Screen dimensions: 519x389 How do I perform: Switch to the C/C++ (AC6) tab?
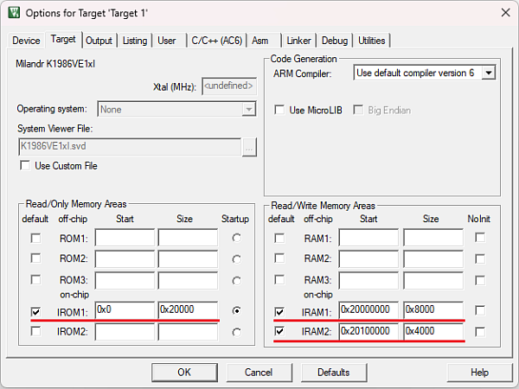click(x=216, y=41)
